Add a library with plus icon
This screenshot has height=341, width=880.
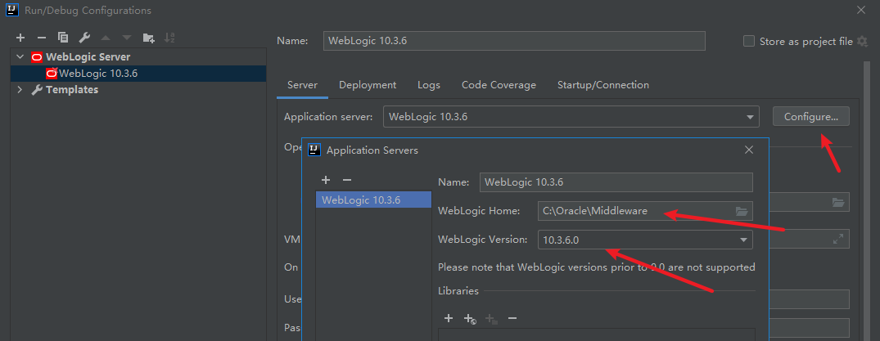tap(449, 319)
